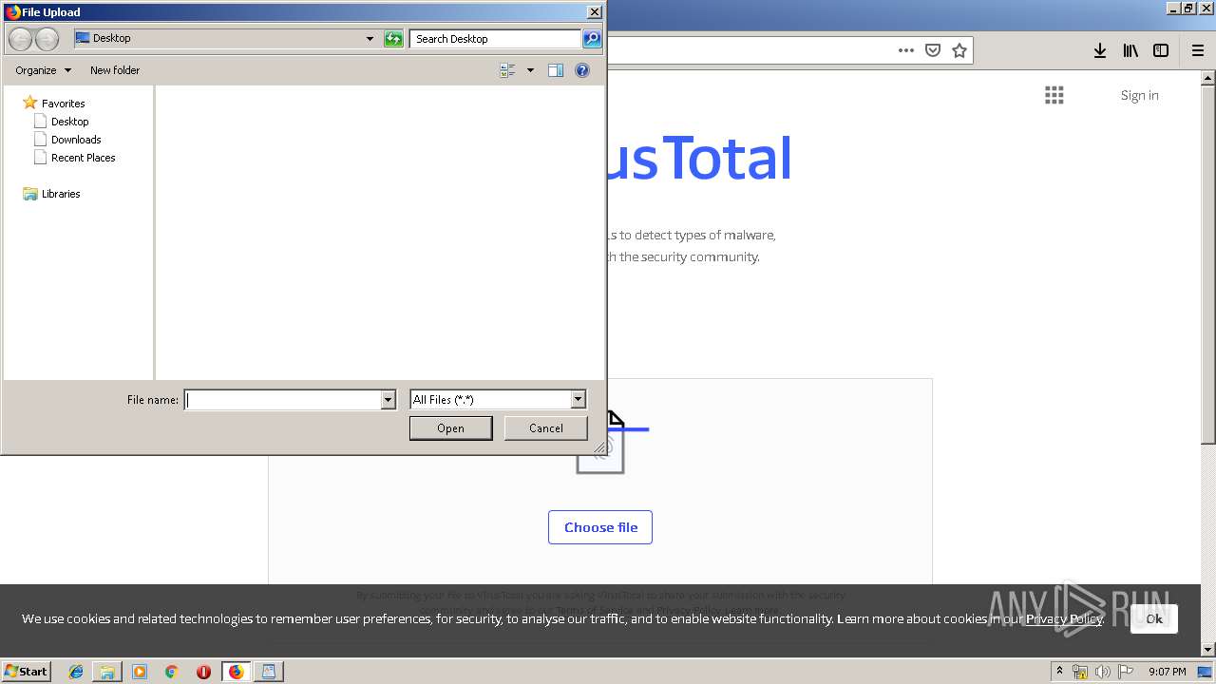Open the Windows Start menu
Viewport: 1216px width, 684px height.
coord(27,672)
